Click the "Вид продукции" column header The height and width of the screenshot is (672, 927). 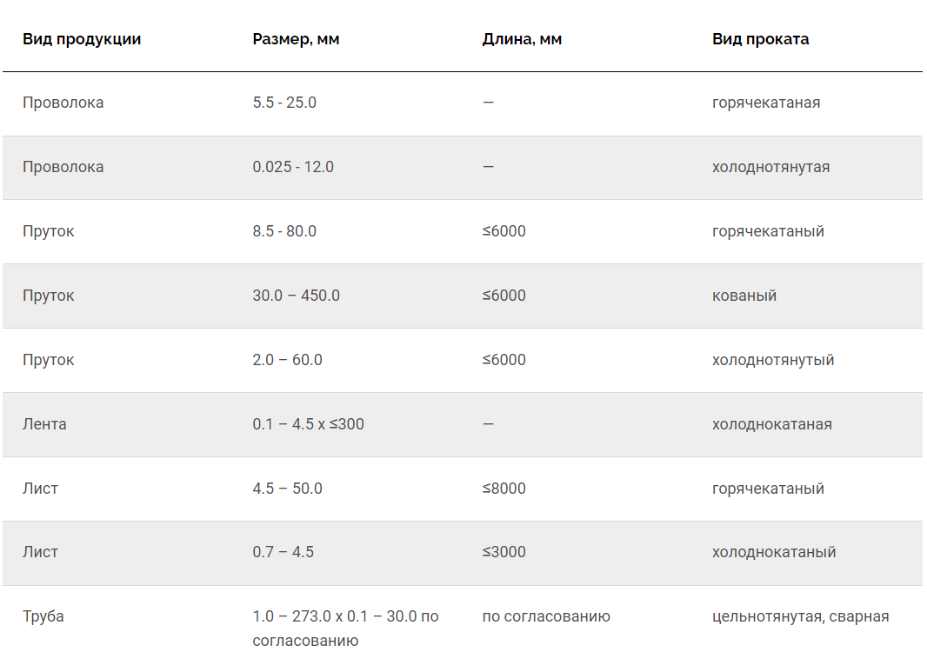coord(82,39)
